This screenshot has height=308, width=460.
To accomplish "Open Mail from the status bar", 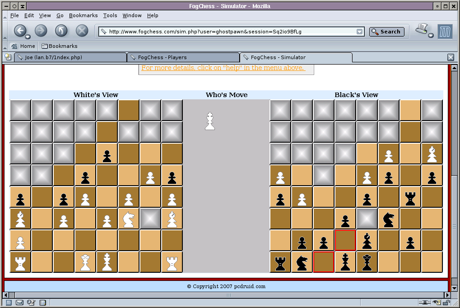I will point(20,303).
